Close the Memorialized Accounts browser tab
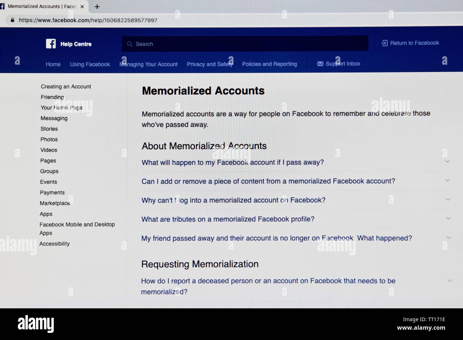463x340 pixels. 82,6
